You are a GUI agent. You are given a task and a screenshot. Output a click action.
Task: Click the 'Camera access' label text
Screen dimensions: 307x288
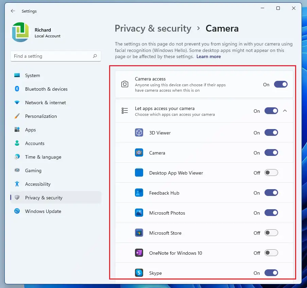pos(150,79)
